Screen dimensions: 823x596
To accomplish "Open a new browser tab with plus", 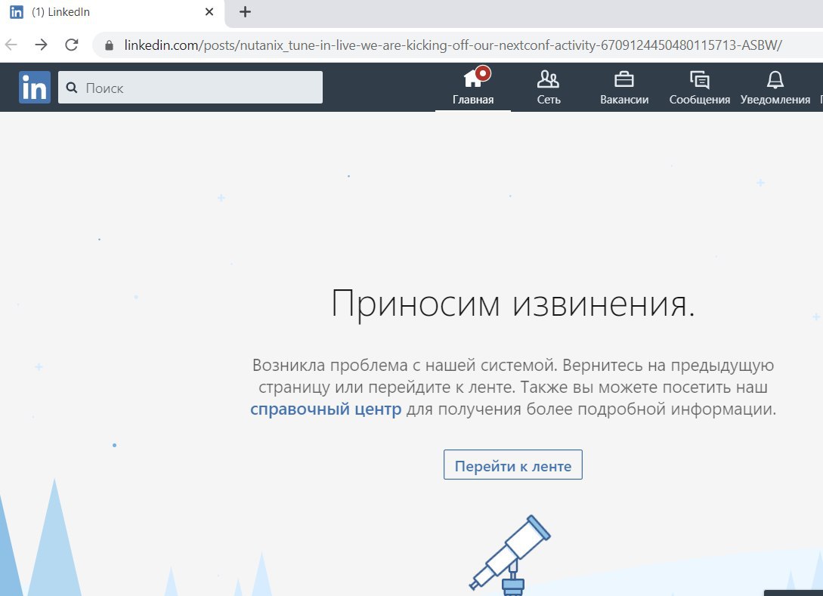I will [x=245, y=11].
